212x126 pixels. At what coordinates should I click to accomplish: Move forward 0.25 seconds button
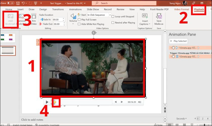pos(122,102)
